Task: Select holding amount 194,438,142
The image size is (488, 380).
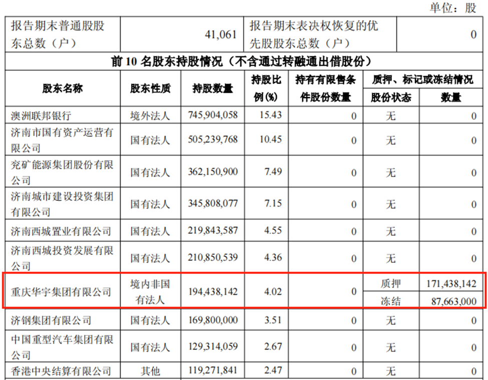Action: click(213, 291)
